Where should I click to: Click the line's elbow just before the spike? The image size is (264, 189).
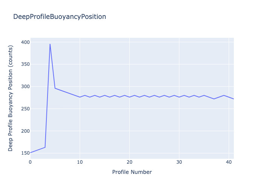click(45, 147)
